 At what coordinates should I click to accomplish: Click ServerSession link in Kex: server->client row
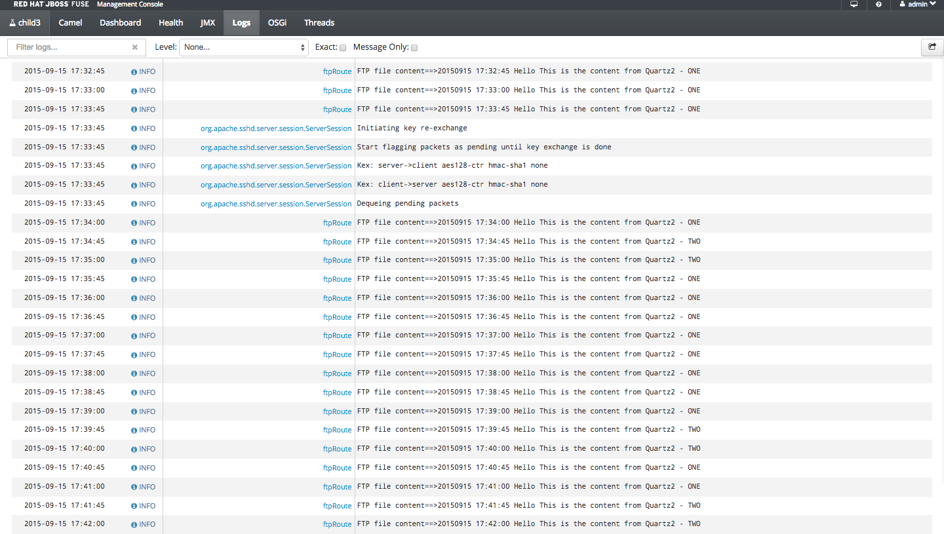point(276,166)
